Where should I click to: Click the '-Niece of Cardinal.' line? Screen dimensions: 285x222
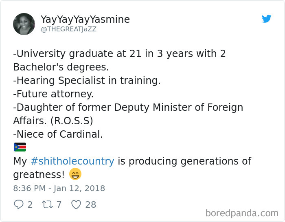(x=58, y=134)
